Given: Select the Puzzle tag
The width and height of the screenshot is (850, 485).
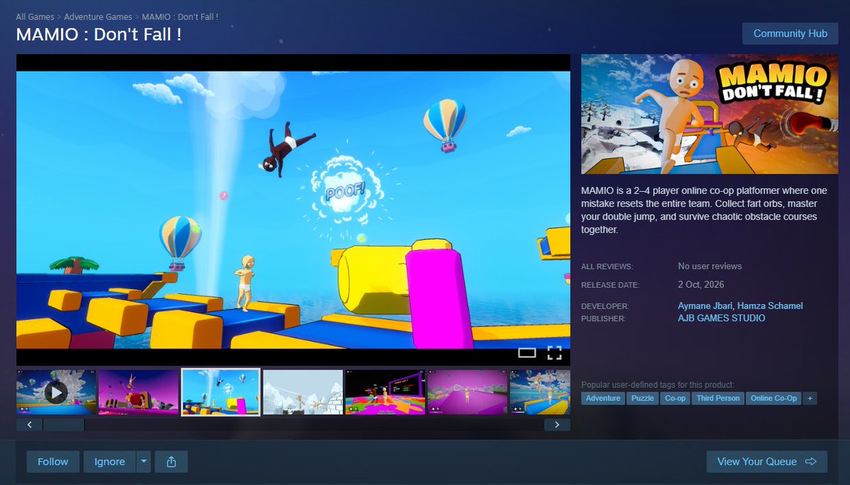Looking at the screenshot, I should tap(642, 399).
